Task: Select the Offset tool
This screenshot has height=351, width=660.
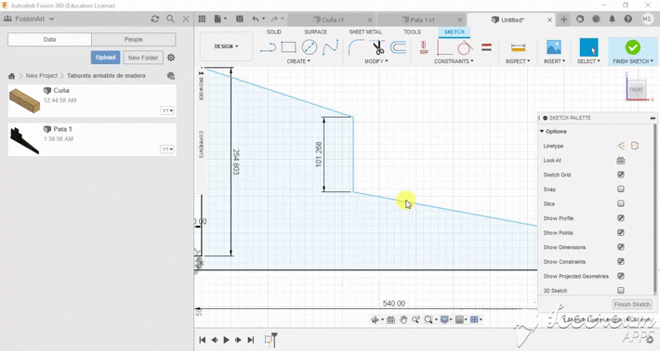Action: [398, 47]
